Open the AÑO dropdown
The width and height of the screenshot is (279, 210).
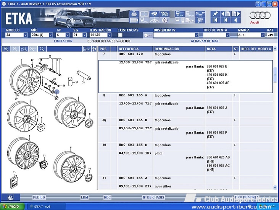[x=51, y=35]
